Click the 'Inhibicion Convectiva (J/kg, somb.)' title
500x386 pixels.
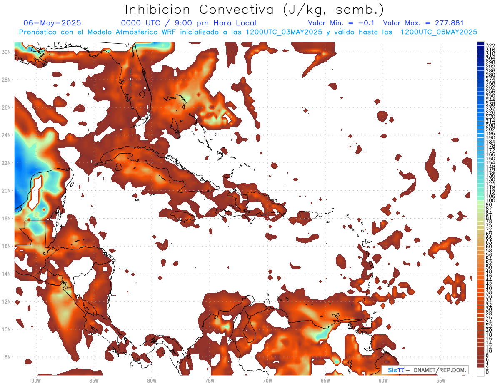click(x=254, y=10)
